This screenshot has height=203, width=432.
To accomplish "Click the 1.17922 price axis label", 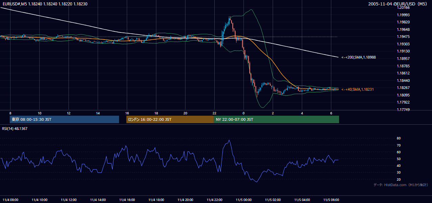I will (x=403, y=102).
